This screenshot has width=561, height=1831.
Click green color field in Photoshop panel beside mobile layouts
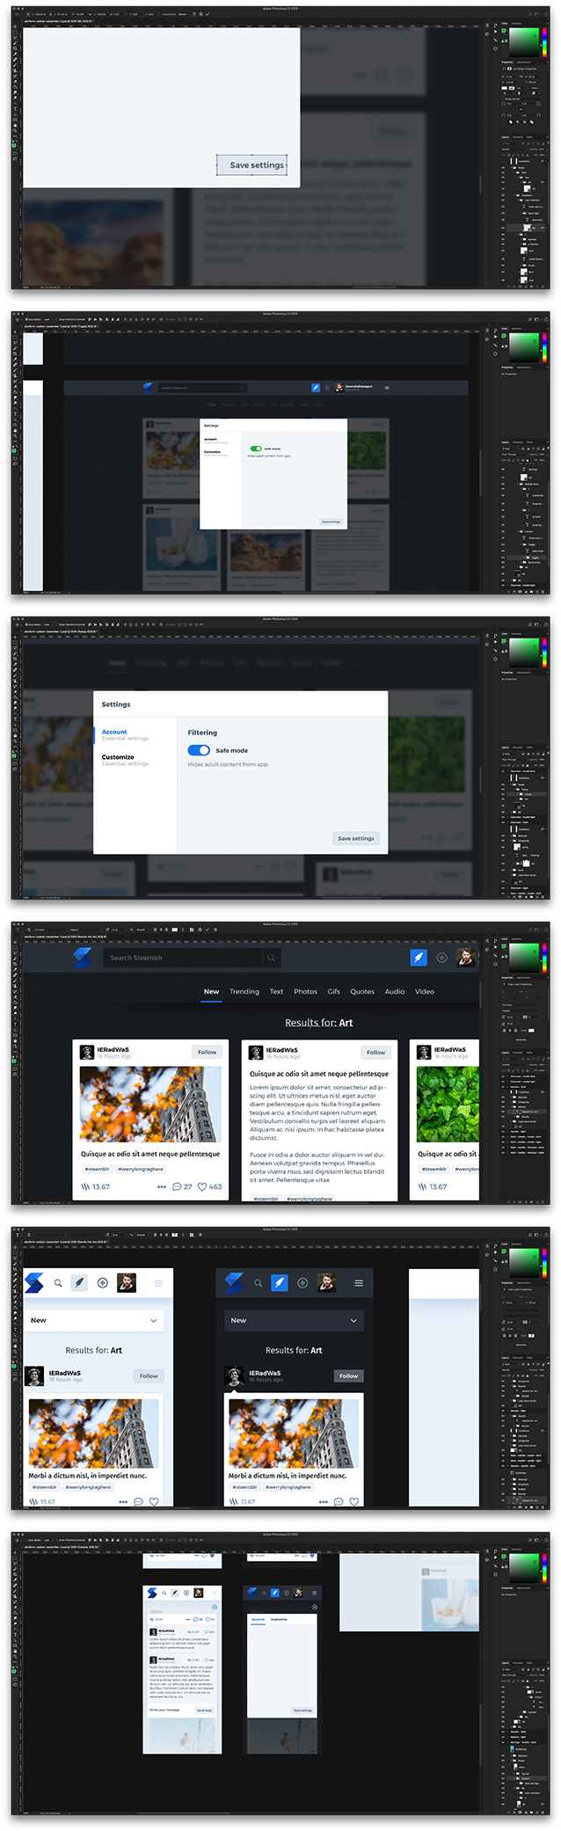coord(525,1265)
